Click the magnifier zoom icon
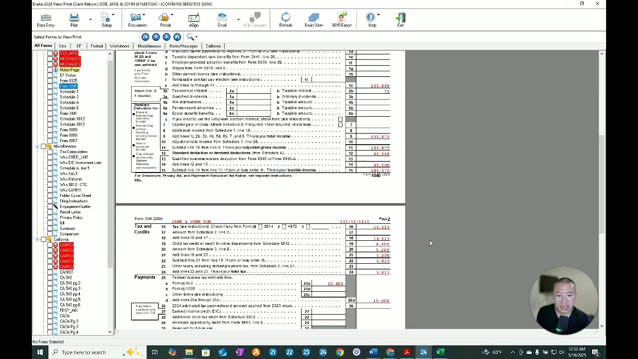This screenshot has height=359, width=638. click(190, 37)
